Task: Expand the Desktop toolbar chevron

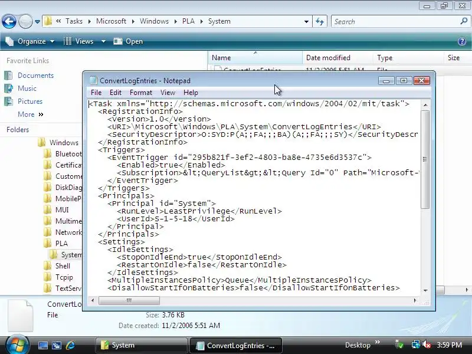Action: pyautogui.click(x=378, y=342)
